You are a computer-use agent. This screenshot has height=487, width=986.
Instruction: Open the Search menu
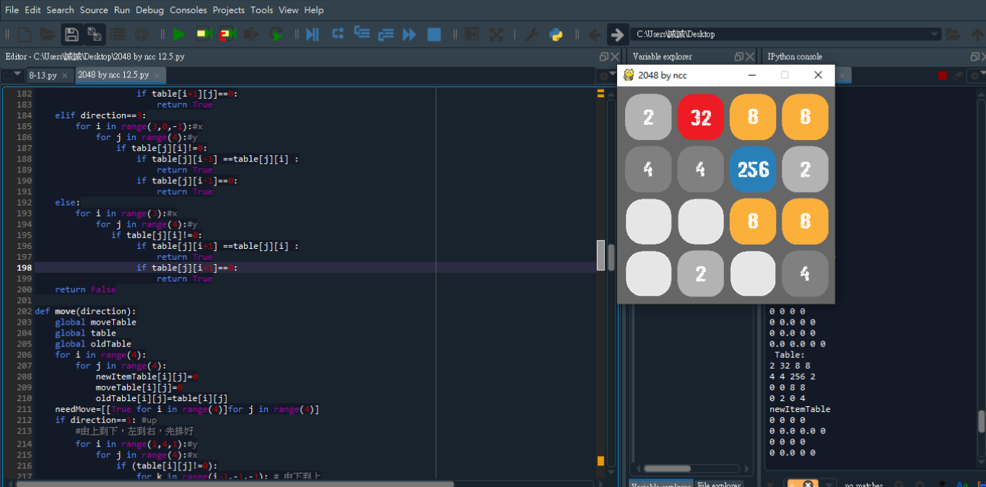(60, 10)
